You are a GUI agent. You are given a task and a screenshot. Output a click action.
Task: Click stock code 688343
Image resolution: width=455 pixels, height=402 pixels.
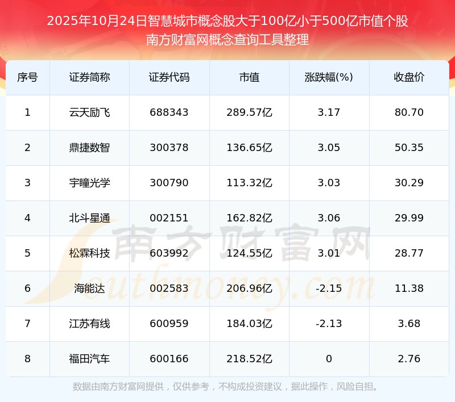[x=169, y=112]
